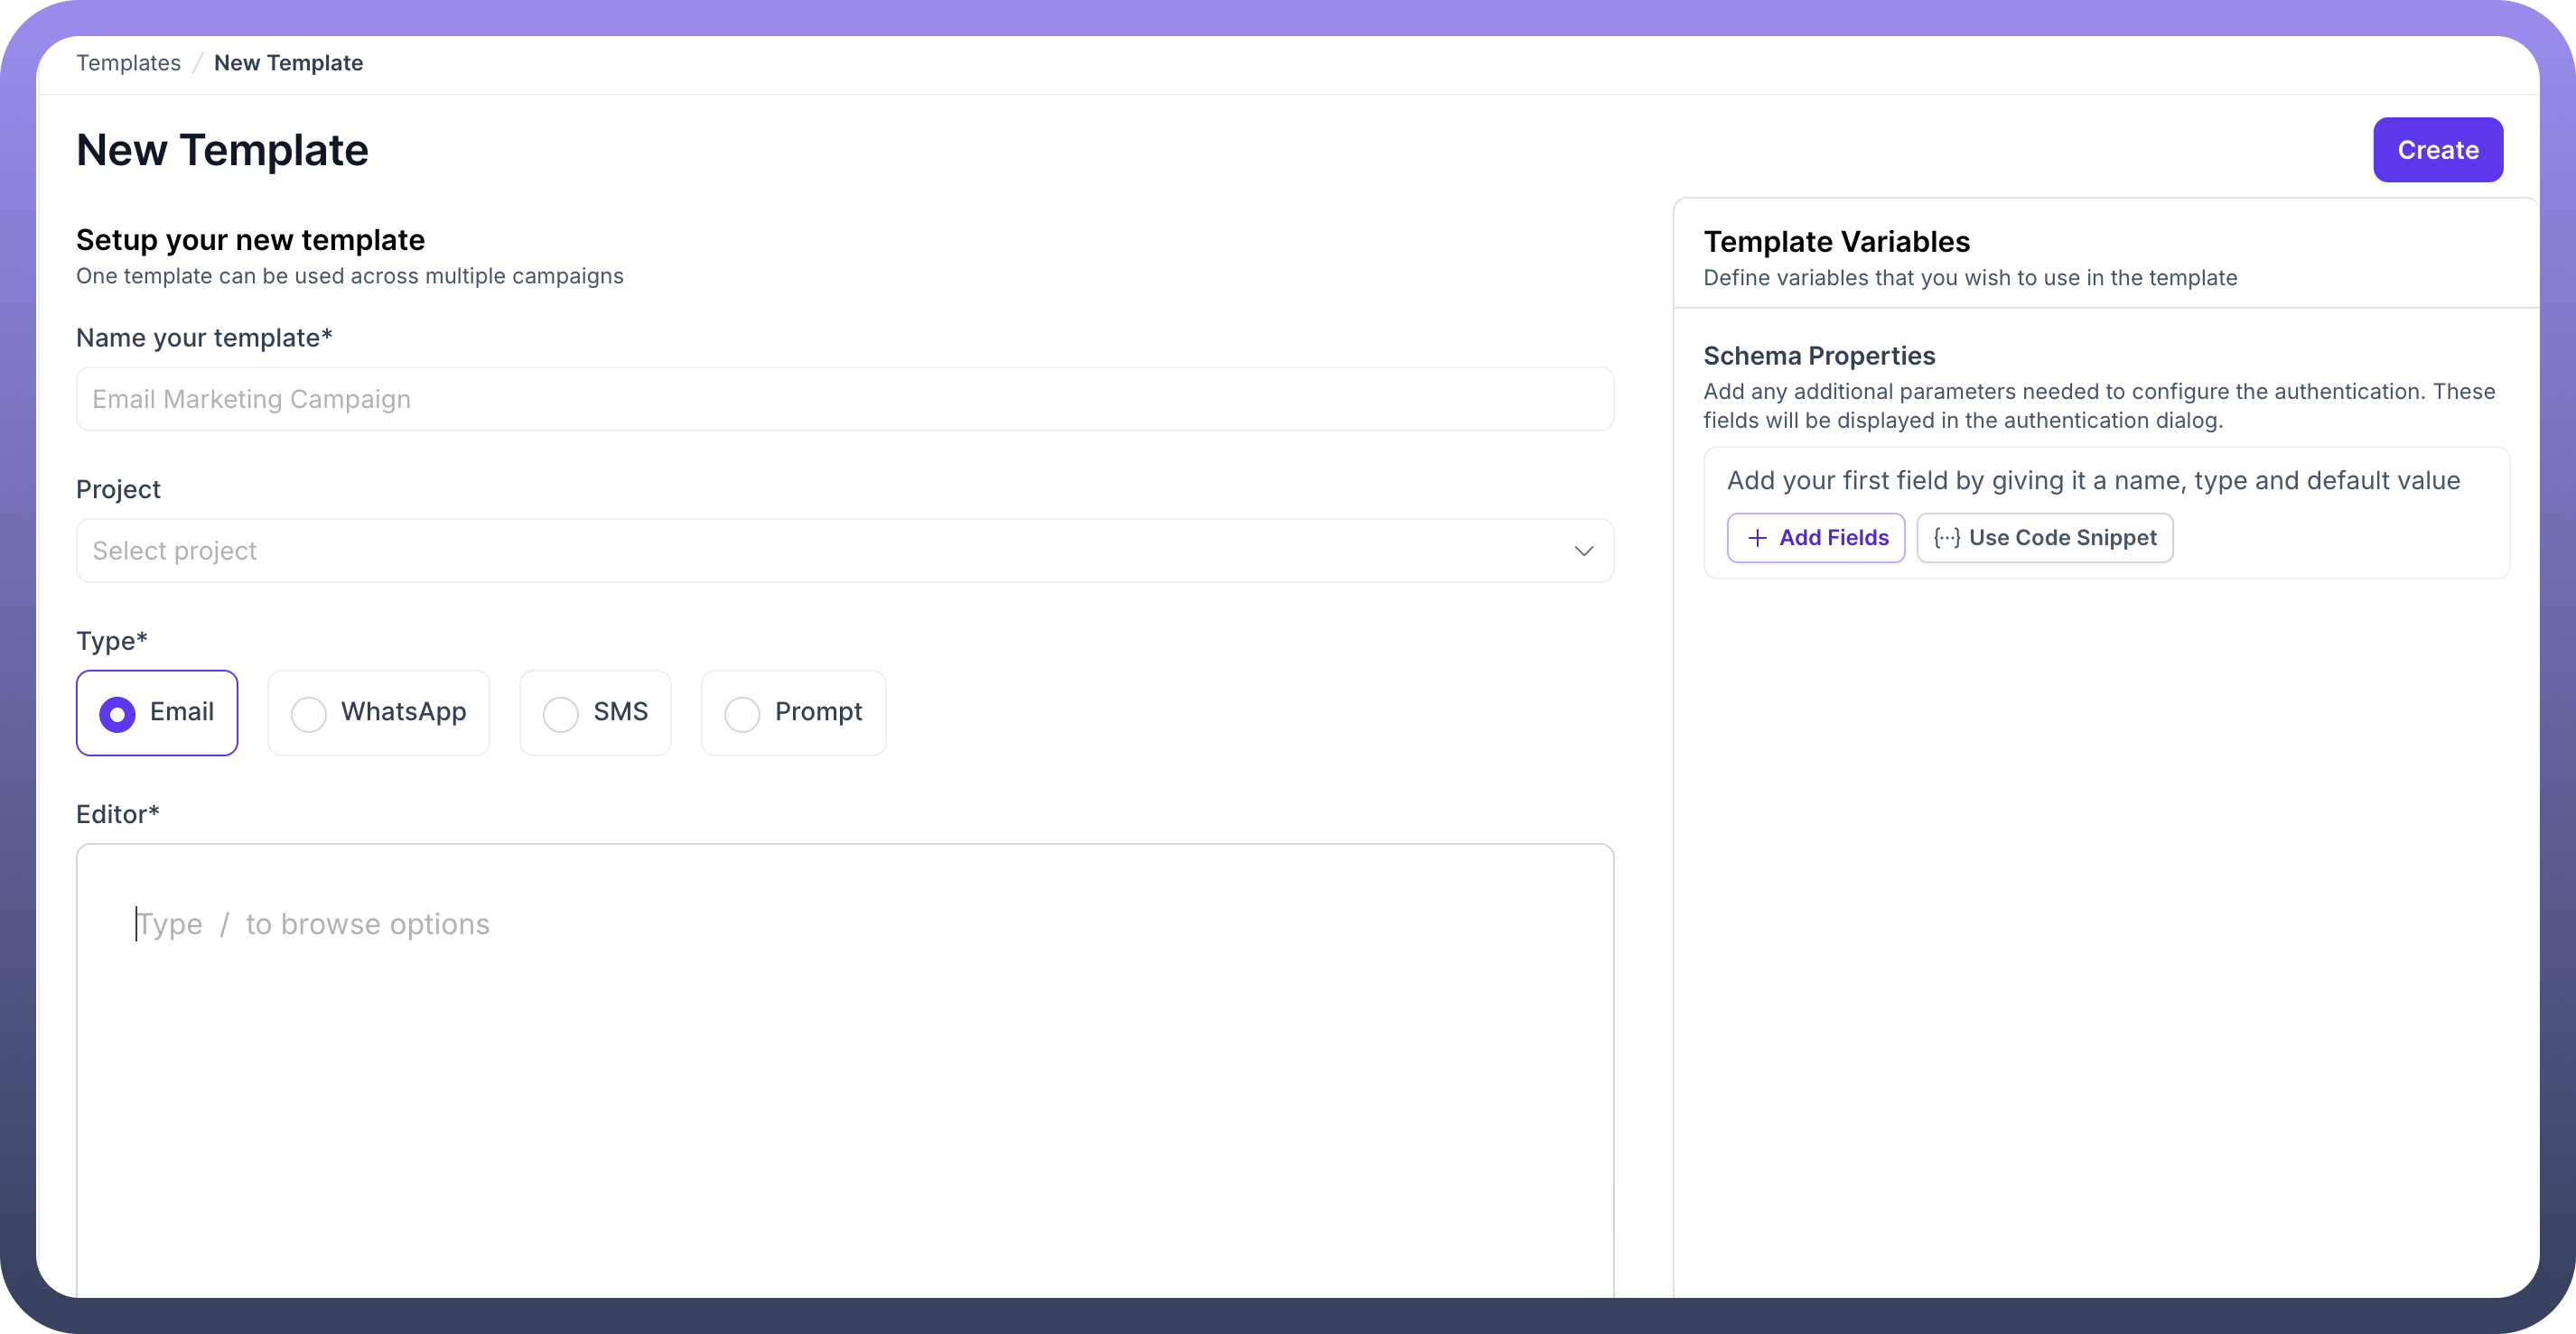Click the chevron arrow in Project field
The image size is (2576, 1334).
click(1583, 551)
